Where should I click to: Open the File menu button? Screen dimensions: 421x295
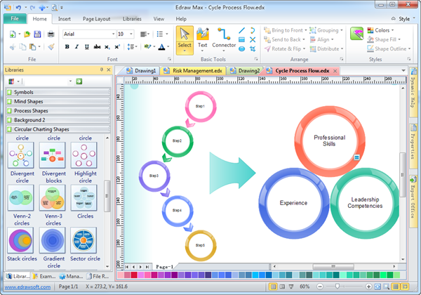[15, 19]
